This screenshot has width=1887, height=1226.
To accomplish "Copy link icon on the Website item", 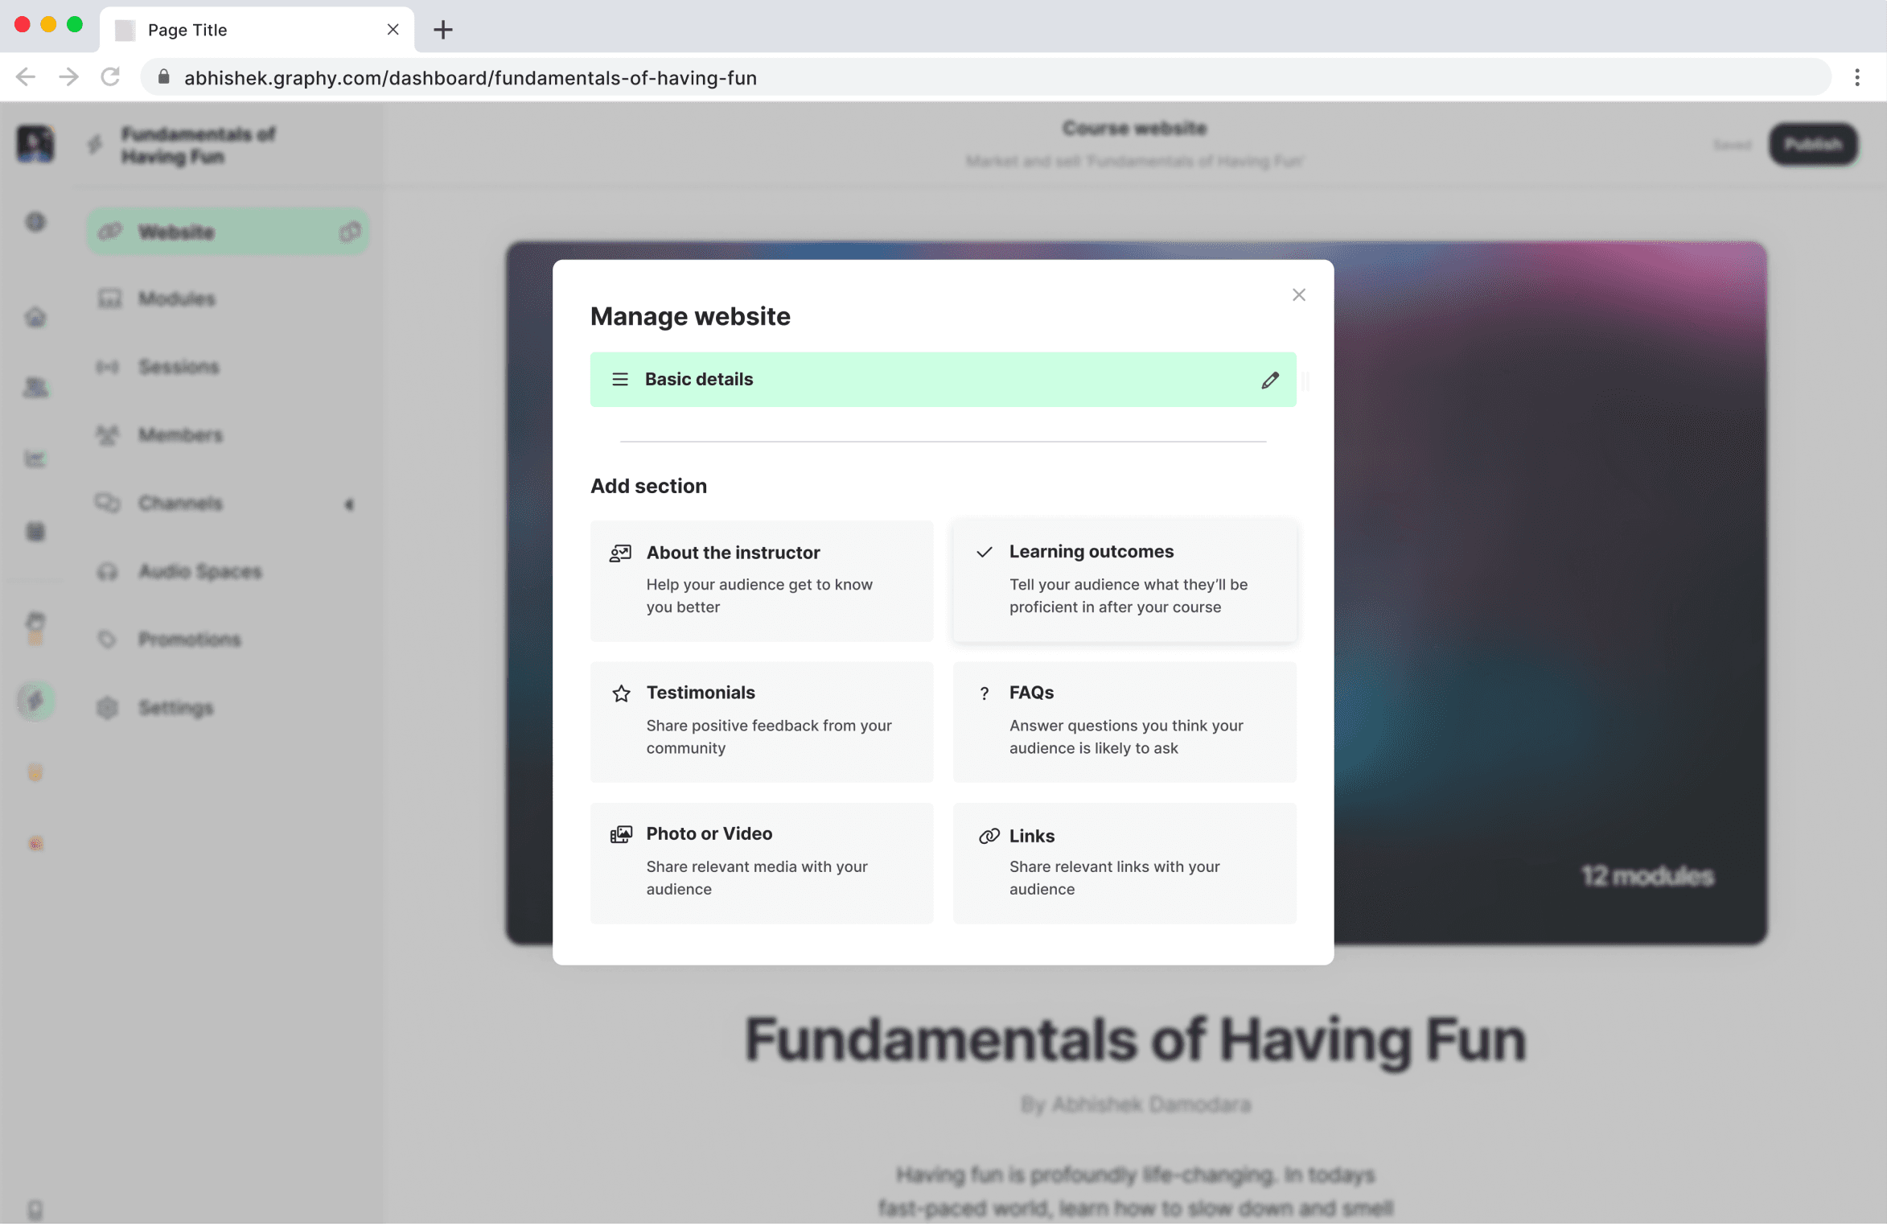I will 350,232.
